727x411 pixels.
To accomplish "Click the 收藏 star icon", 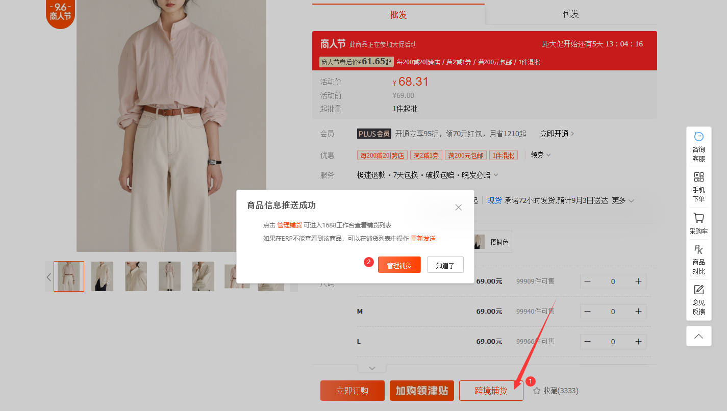I will click(537, 391).
